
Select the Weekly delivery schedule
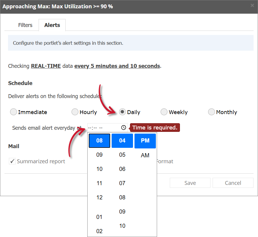pyautogui.click(x=164, y=112)
